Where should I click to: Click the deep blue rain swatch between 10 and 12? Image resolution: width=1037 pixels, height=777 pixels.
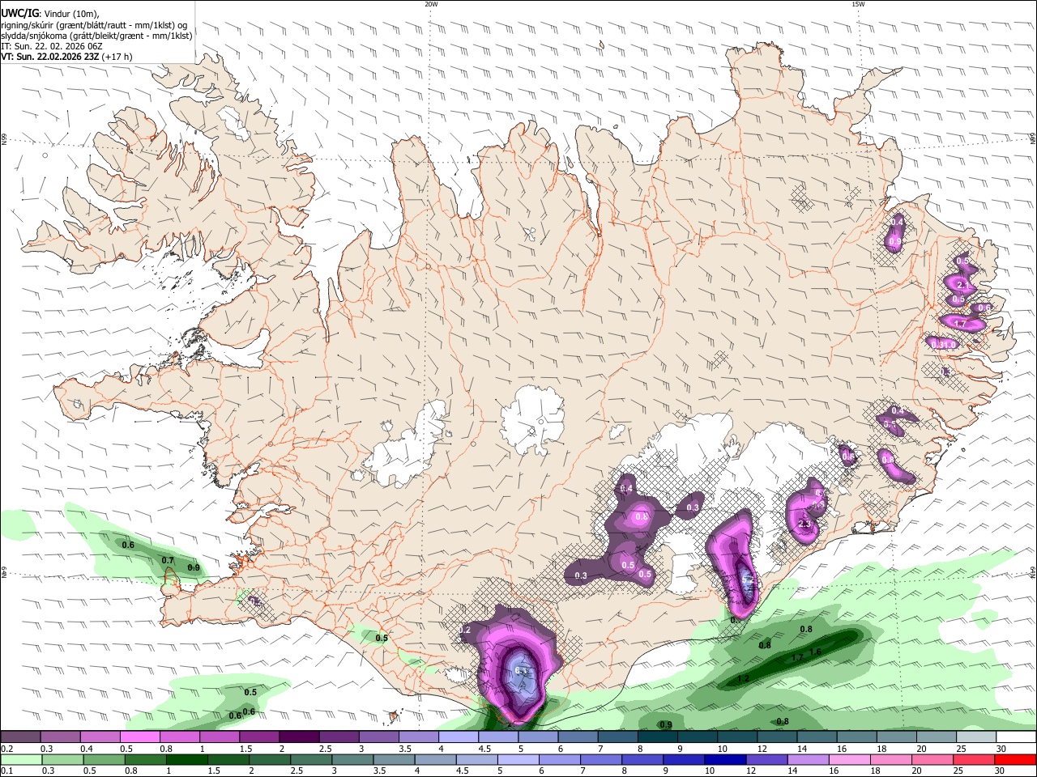[x=723, y=759]
